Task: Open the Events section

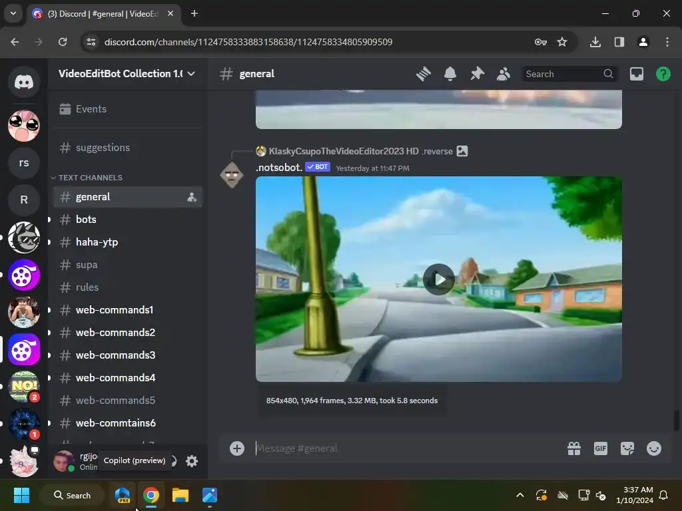Action: [x=127, y=109]
